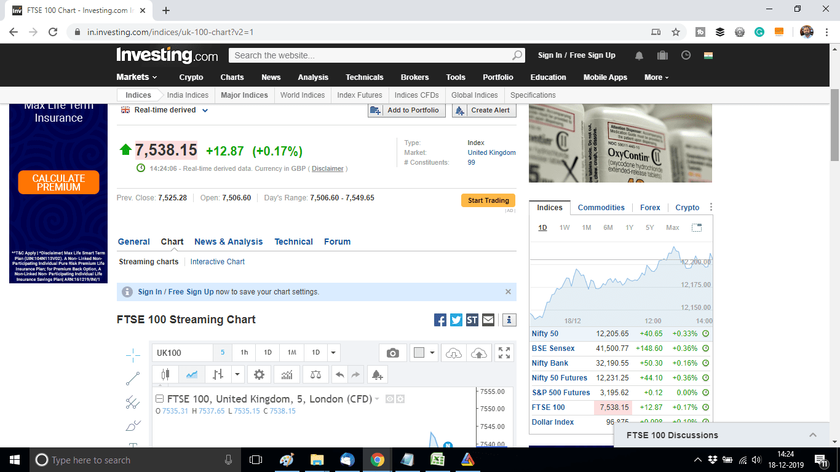Image resolution: width=840 pixels, height=472 pixels.
Task: Click the save chart layout cloud icon
Action: pyautogui.click(x=478, y=353)
